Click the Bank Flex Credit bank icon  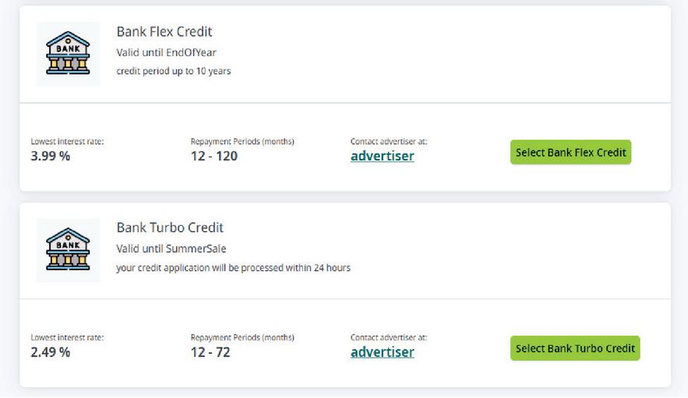pos(68,53)
